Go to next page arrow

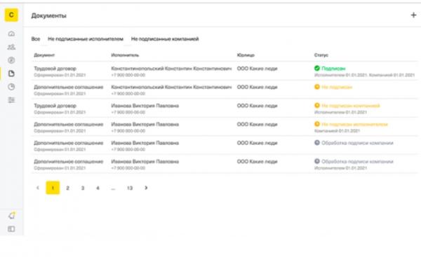click(x=146, y=188)
